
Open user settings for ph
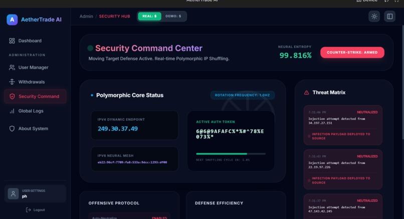click(35, 193)
